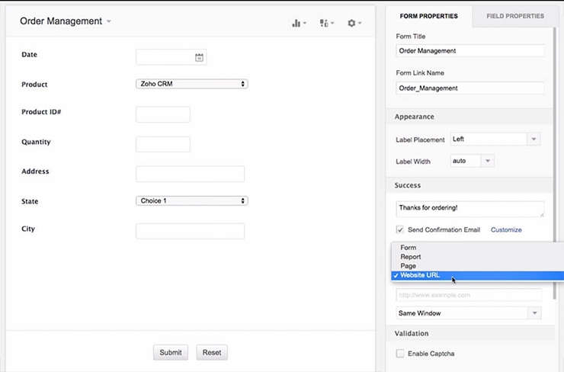Open the form layout icon menu

point(327,24)
